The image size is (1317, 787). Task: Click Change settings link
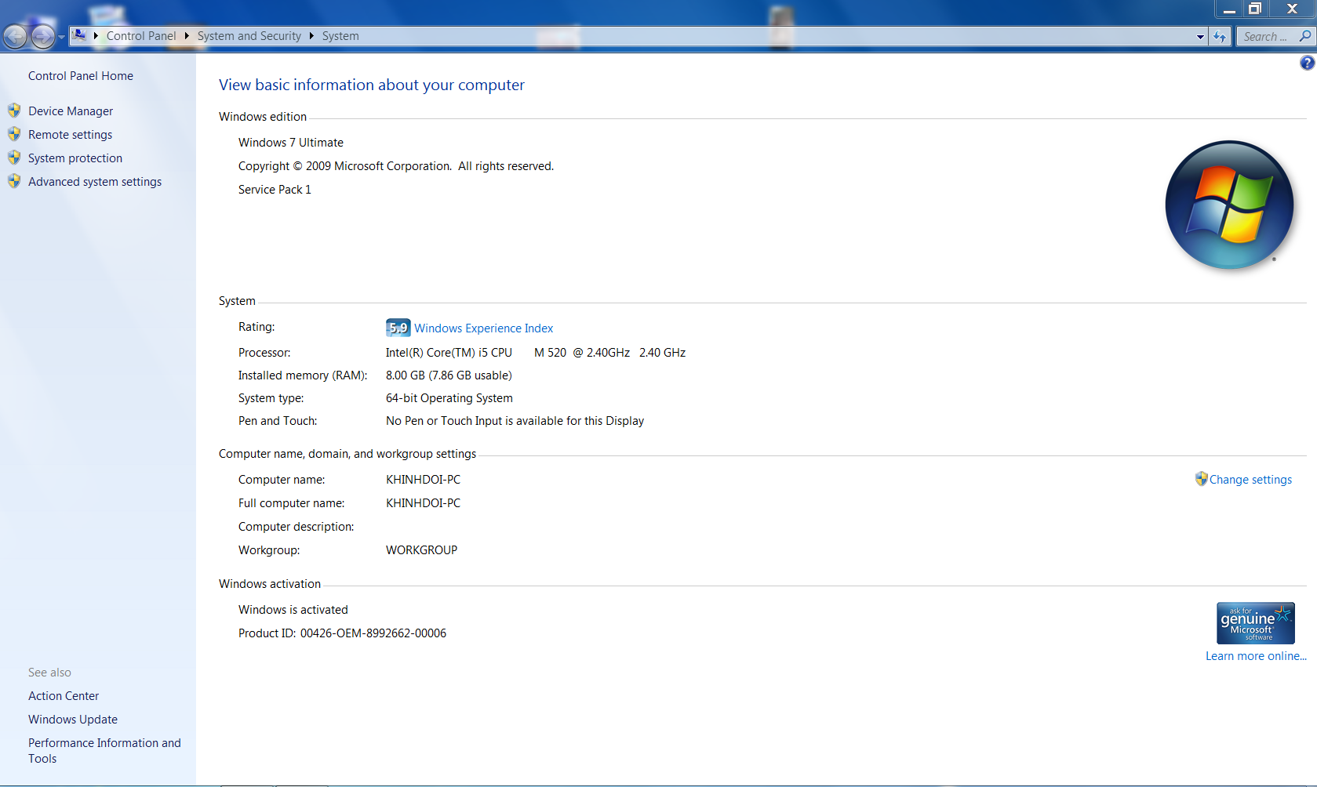coord(1250,480)
